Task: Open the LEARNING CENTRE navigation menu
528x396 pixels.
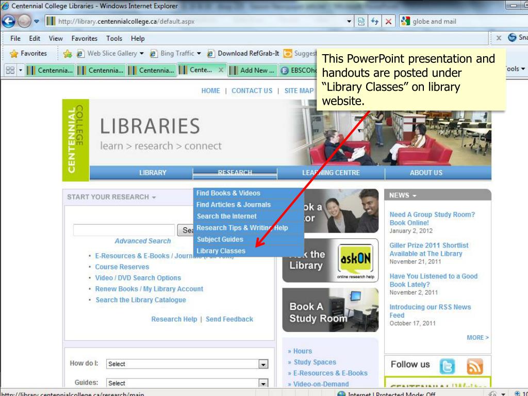Action: 331,173
